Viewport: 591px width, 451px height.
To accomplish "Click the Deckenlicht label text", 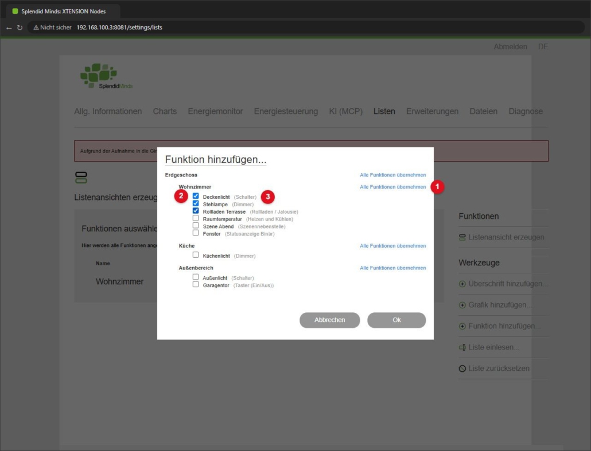I will 216,197.
